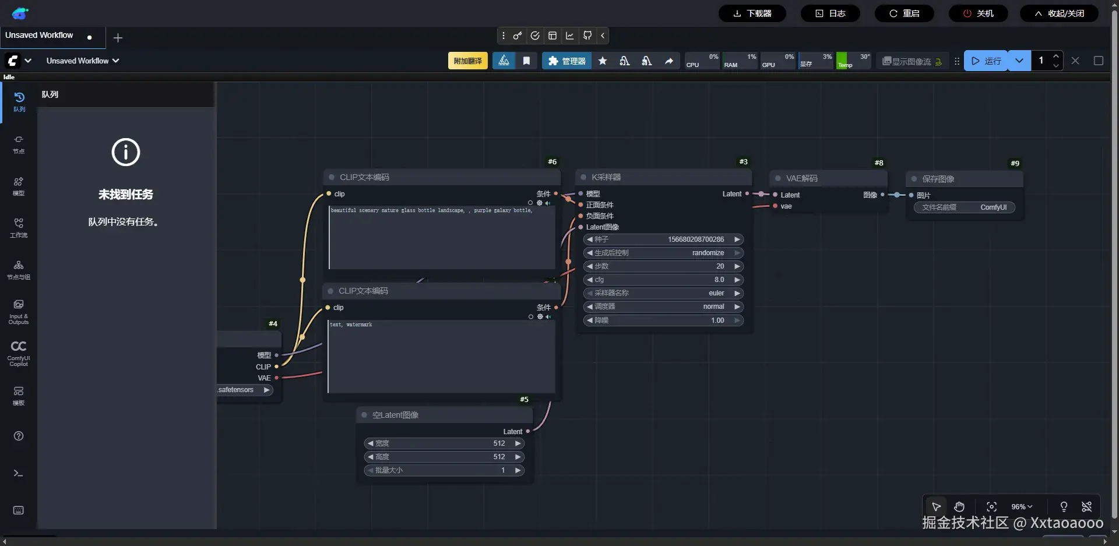
Task: Open the Input & Outputs sidebar panel
Action: (x=19, y=312)
